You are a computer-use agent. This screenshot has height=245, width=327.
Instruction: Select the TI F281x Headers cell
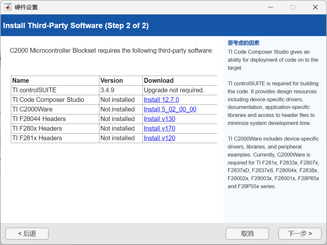[x=55, y=138]
